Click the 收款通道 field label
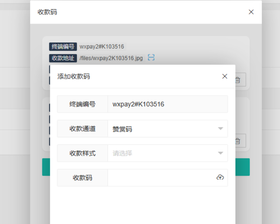This screenshot has width=280, height=224. tap(82, 129)
